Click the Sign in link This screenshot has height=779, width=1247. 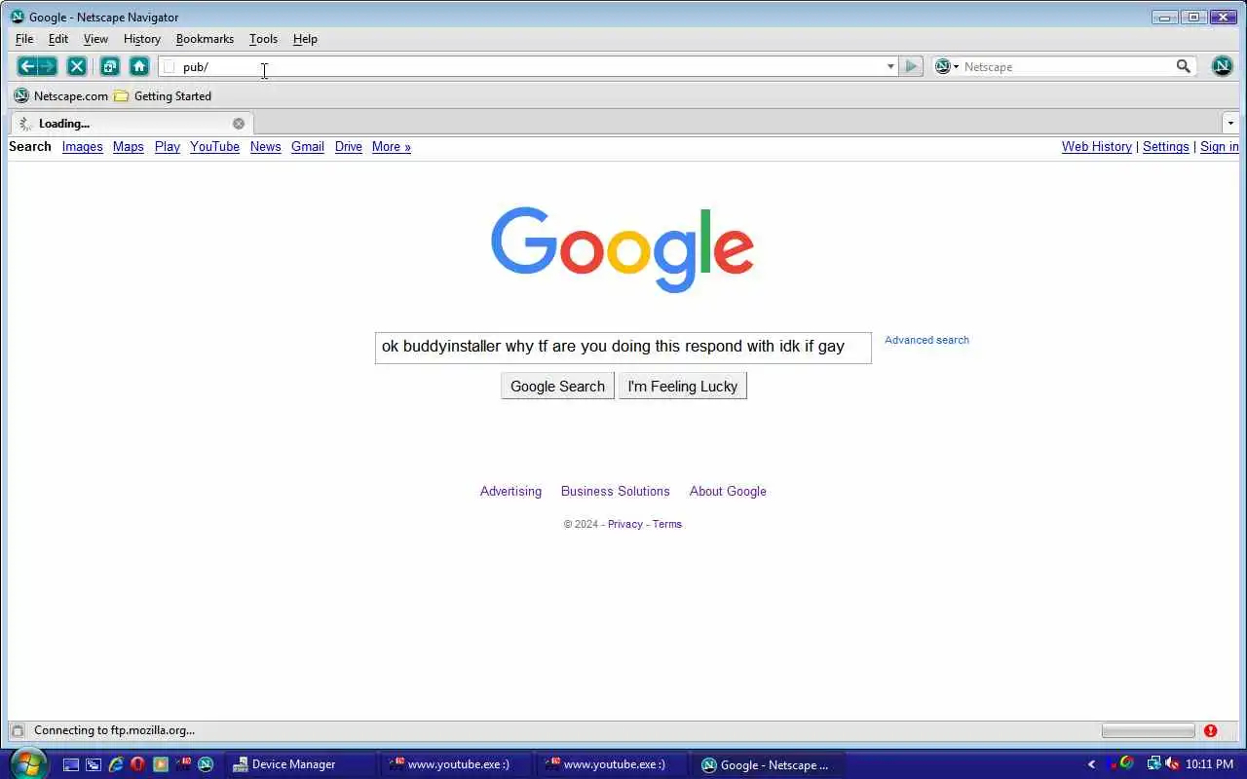[1219, 146]
